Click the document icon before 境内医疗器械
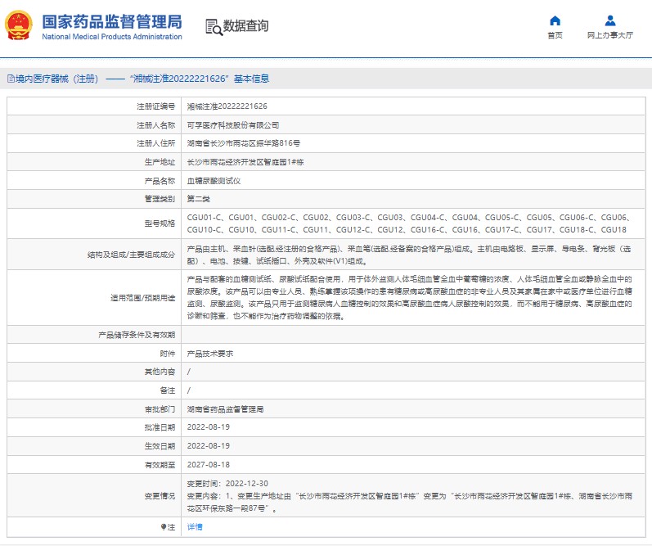This screenshot has width=652, height=546. coord(11,79)
